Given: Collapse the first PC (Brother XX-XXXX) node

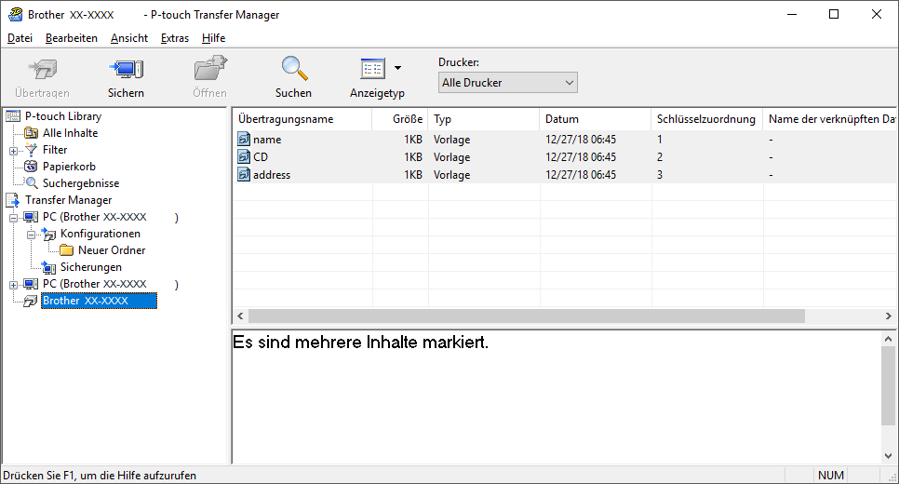Looking at the screenshot, I should tap(13, 219).
